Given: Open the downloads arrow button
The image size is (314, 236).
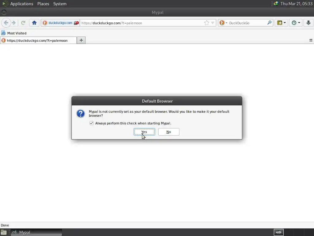Looking at the screenshot, I should (308, 23).
